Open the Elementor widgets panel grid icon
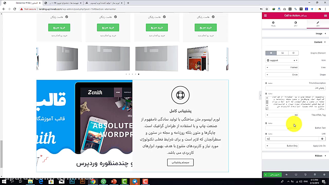329x185 pixels. [x=266, y=15]
